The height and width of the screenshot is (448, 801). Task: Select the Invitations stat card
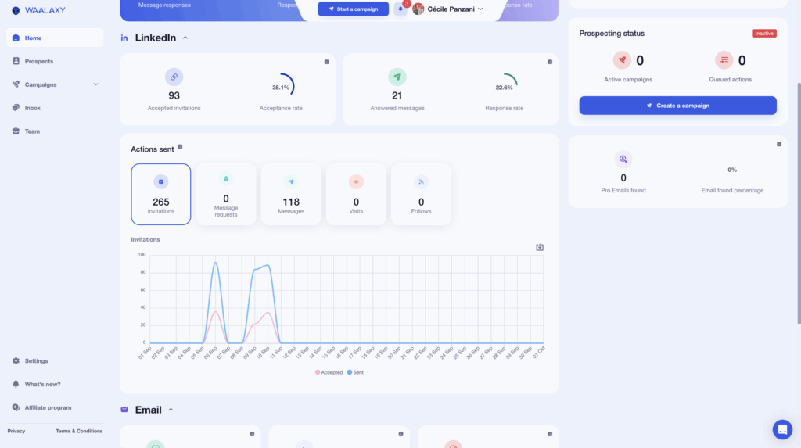click(x=160, y=194)
